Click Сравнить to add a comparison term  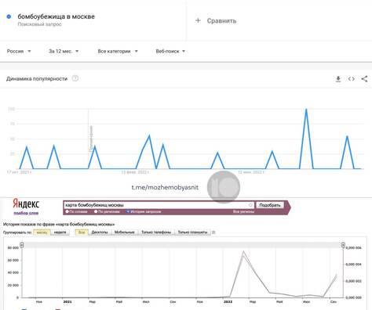click(221, 20)
